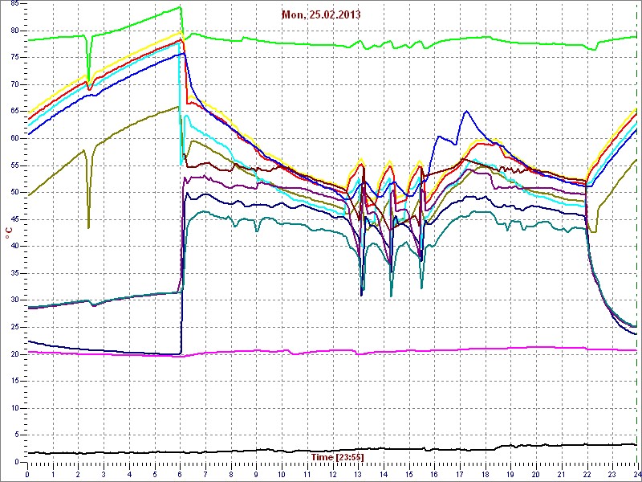The image size is (642, 482).
Task: Click hour 24 on the time axis
Action: pos(636,474)
